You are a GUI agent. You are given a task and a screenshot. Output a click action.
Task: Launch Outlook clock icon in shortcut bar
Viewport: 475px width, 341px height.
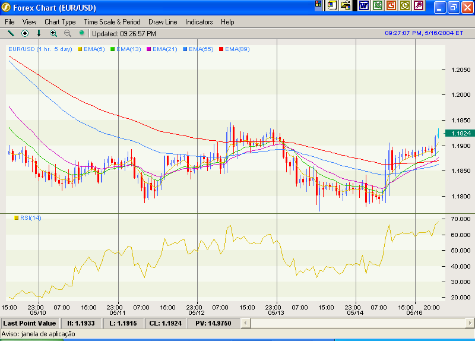pyautogui.click(x=405, y=5)
